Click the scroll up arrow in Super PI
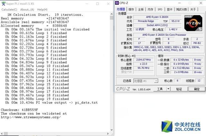The width and height of the screenshot is (206, 136). point(112,14)
